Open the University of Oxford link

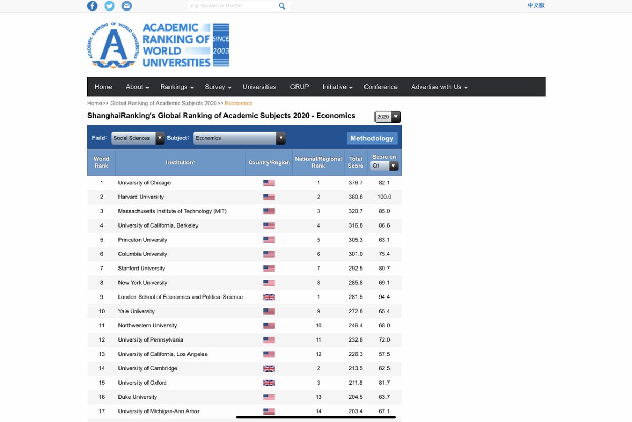(x=142, y=383)
